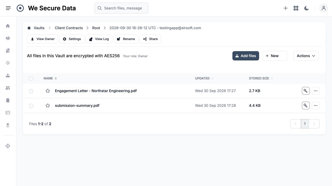Click the diamond tag icon in sidebar
The image size is (332, 186).
[x=8, y=63]
